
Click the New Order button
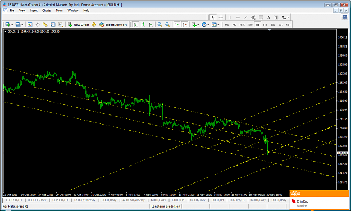click(79, 25)
